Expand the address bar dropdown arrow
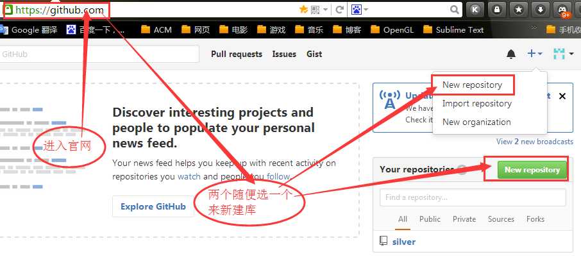Screen dimensions: 581x257 (x=325, y=10)
